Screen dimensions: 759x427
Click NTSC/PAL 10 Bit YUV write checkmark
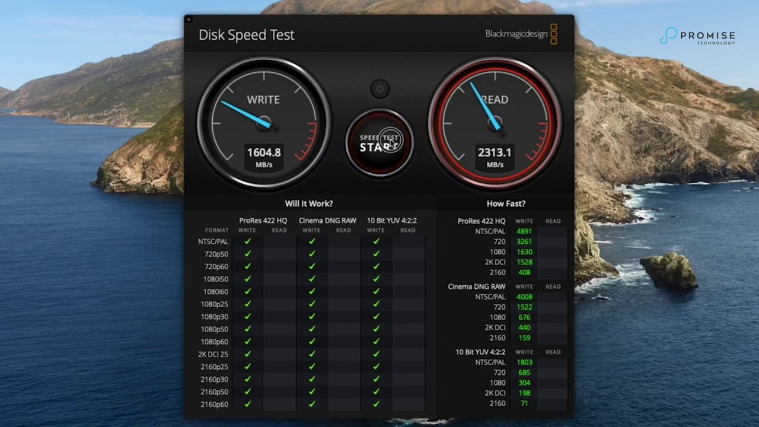376,241
